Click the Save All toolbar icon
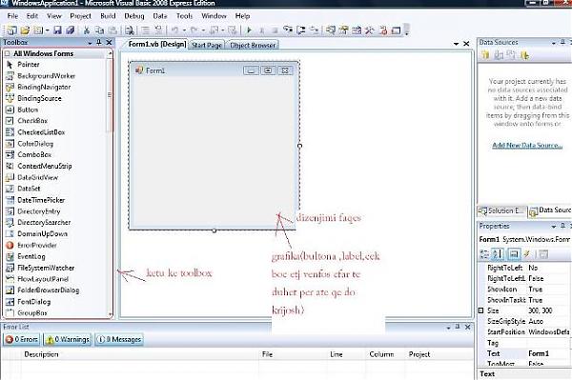 [71, 30]
